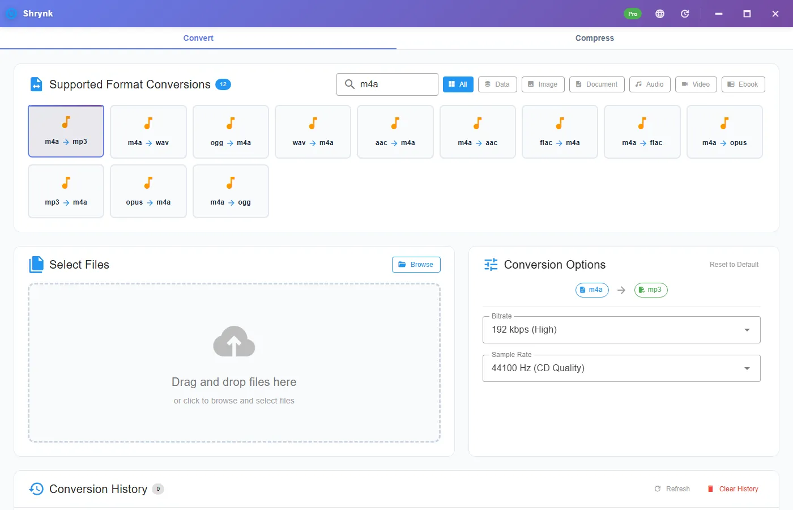Viewport: 793px width, 510px height.
Task: Refresh the conversion history
Action: pos(672,489)
